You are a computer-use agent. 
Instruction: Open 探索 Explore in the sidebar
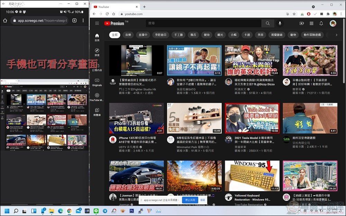97,52
